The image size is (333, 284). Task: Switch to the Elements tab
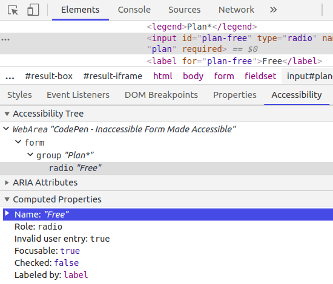[81, 10]
